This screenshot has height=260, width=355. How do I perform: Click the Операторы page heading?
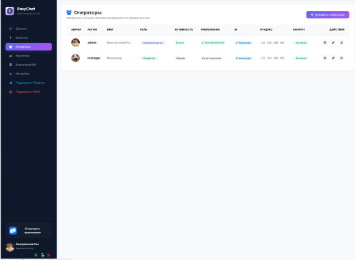click(88, 13)
